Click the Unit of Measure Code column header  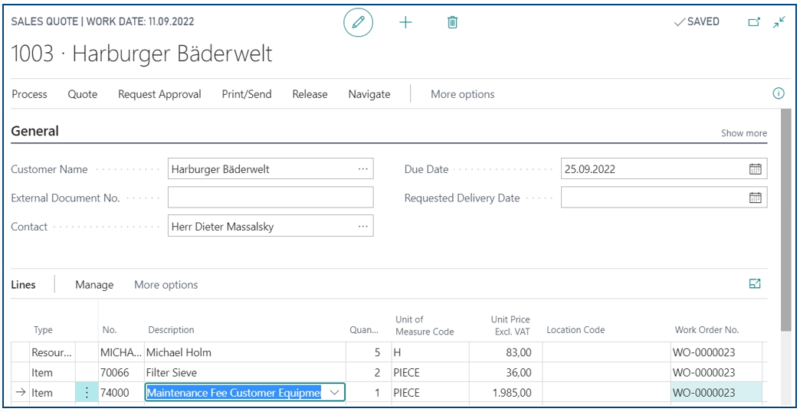pyautogui.click(x=425, y=325)
